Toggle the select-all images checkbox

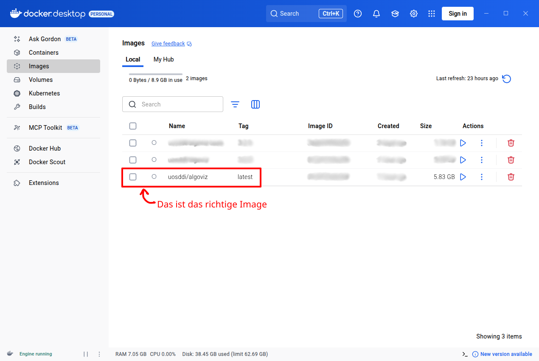tap(133, 126)
